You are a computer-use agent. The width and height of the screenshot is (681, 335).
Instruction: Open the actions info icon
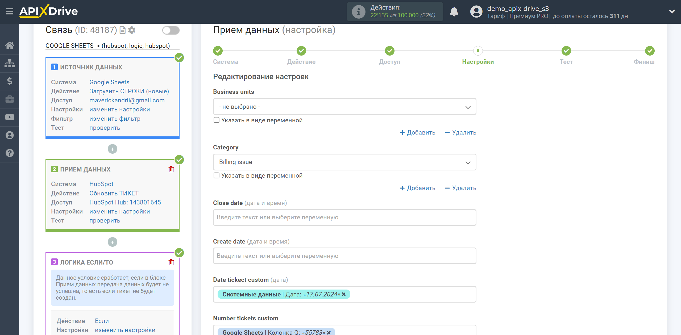coord(358,12)
